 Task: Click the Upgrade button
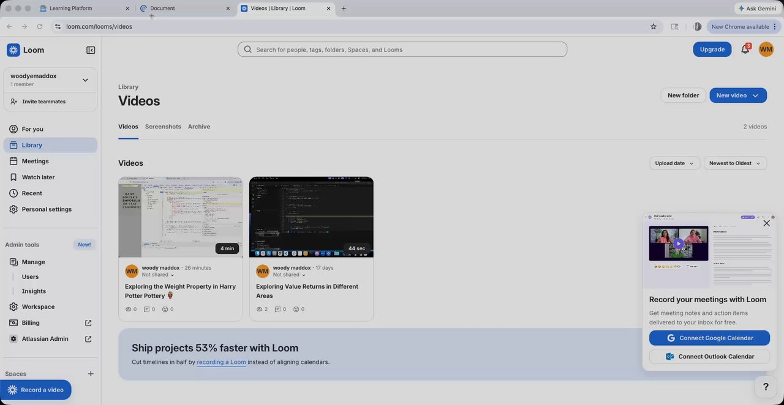[712, 50]
